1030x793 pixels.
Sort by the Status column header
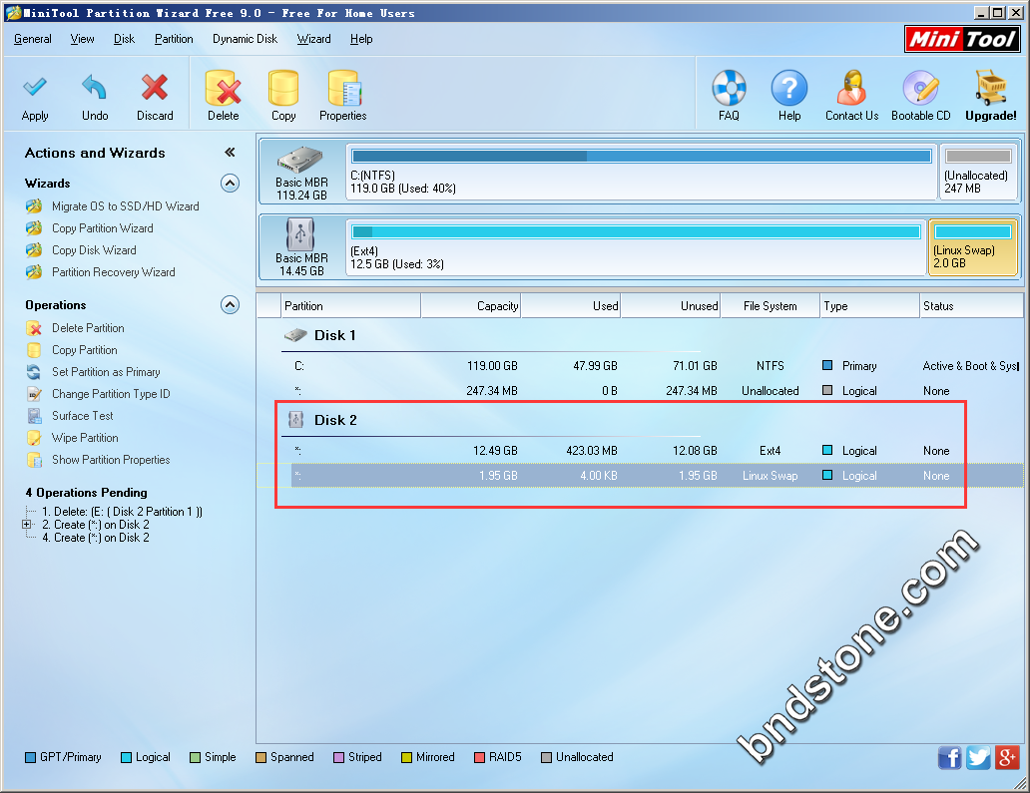coord(971,306)
